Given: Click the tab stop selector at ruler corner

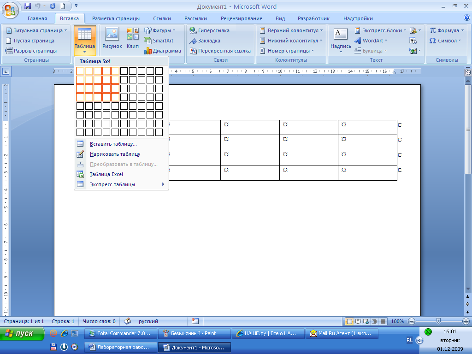Looking at the screenshot, I should coord(6,71).
